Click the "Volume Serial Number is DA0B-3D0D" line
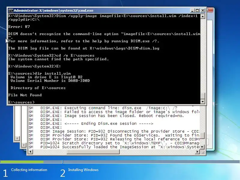The image size is (240, 180). coord(50,81)
